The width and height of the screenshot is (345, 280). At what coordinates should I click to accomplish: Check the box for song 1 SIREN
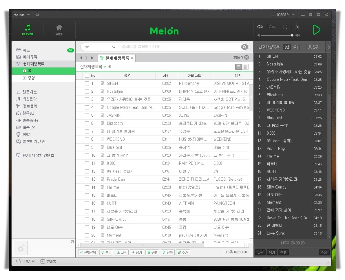point(87,83)
